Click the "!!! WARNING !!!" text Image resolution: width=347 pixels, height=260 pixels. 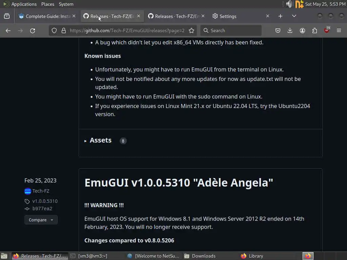(104, 205)
